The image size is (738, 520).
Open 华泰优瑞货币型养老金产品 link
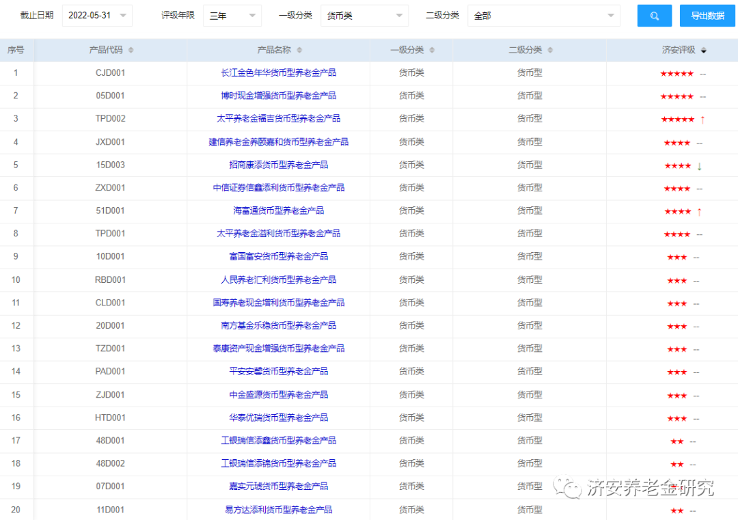point(279,418)
